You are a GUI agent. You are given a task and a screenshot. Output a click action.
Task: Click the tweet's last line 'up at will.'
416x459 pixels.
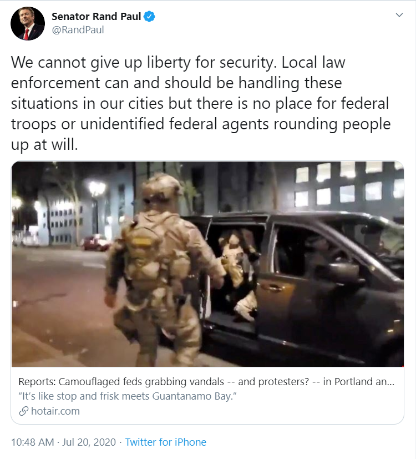point(44,144)
